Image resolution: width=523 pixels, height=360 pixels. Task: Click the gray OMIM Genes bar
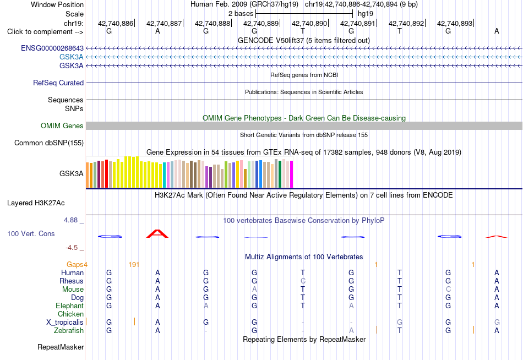[304, 126]
